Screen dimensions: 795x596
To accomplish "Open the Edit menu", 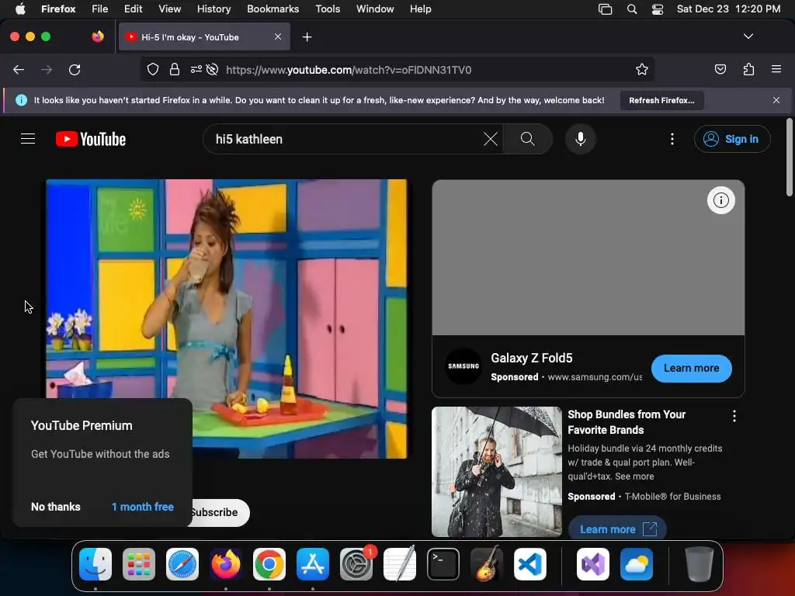I will (x=133, y=9).
